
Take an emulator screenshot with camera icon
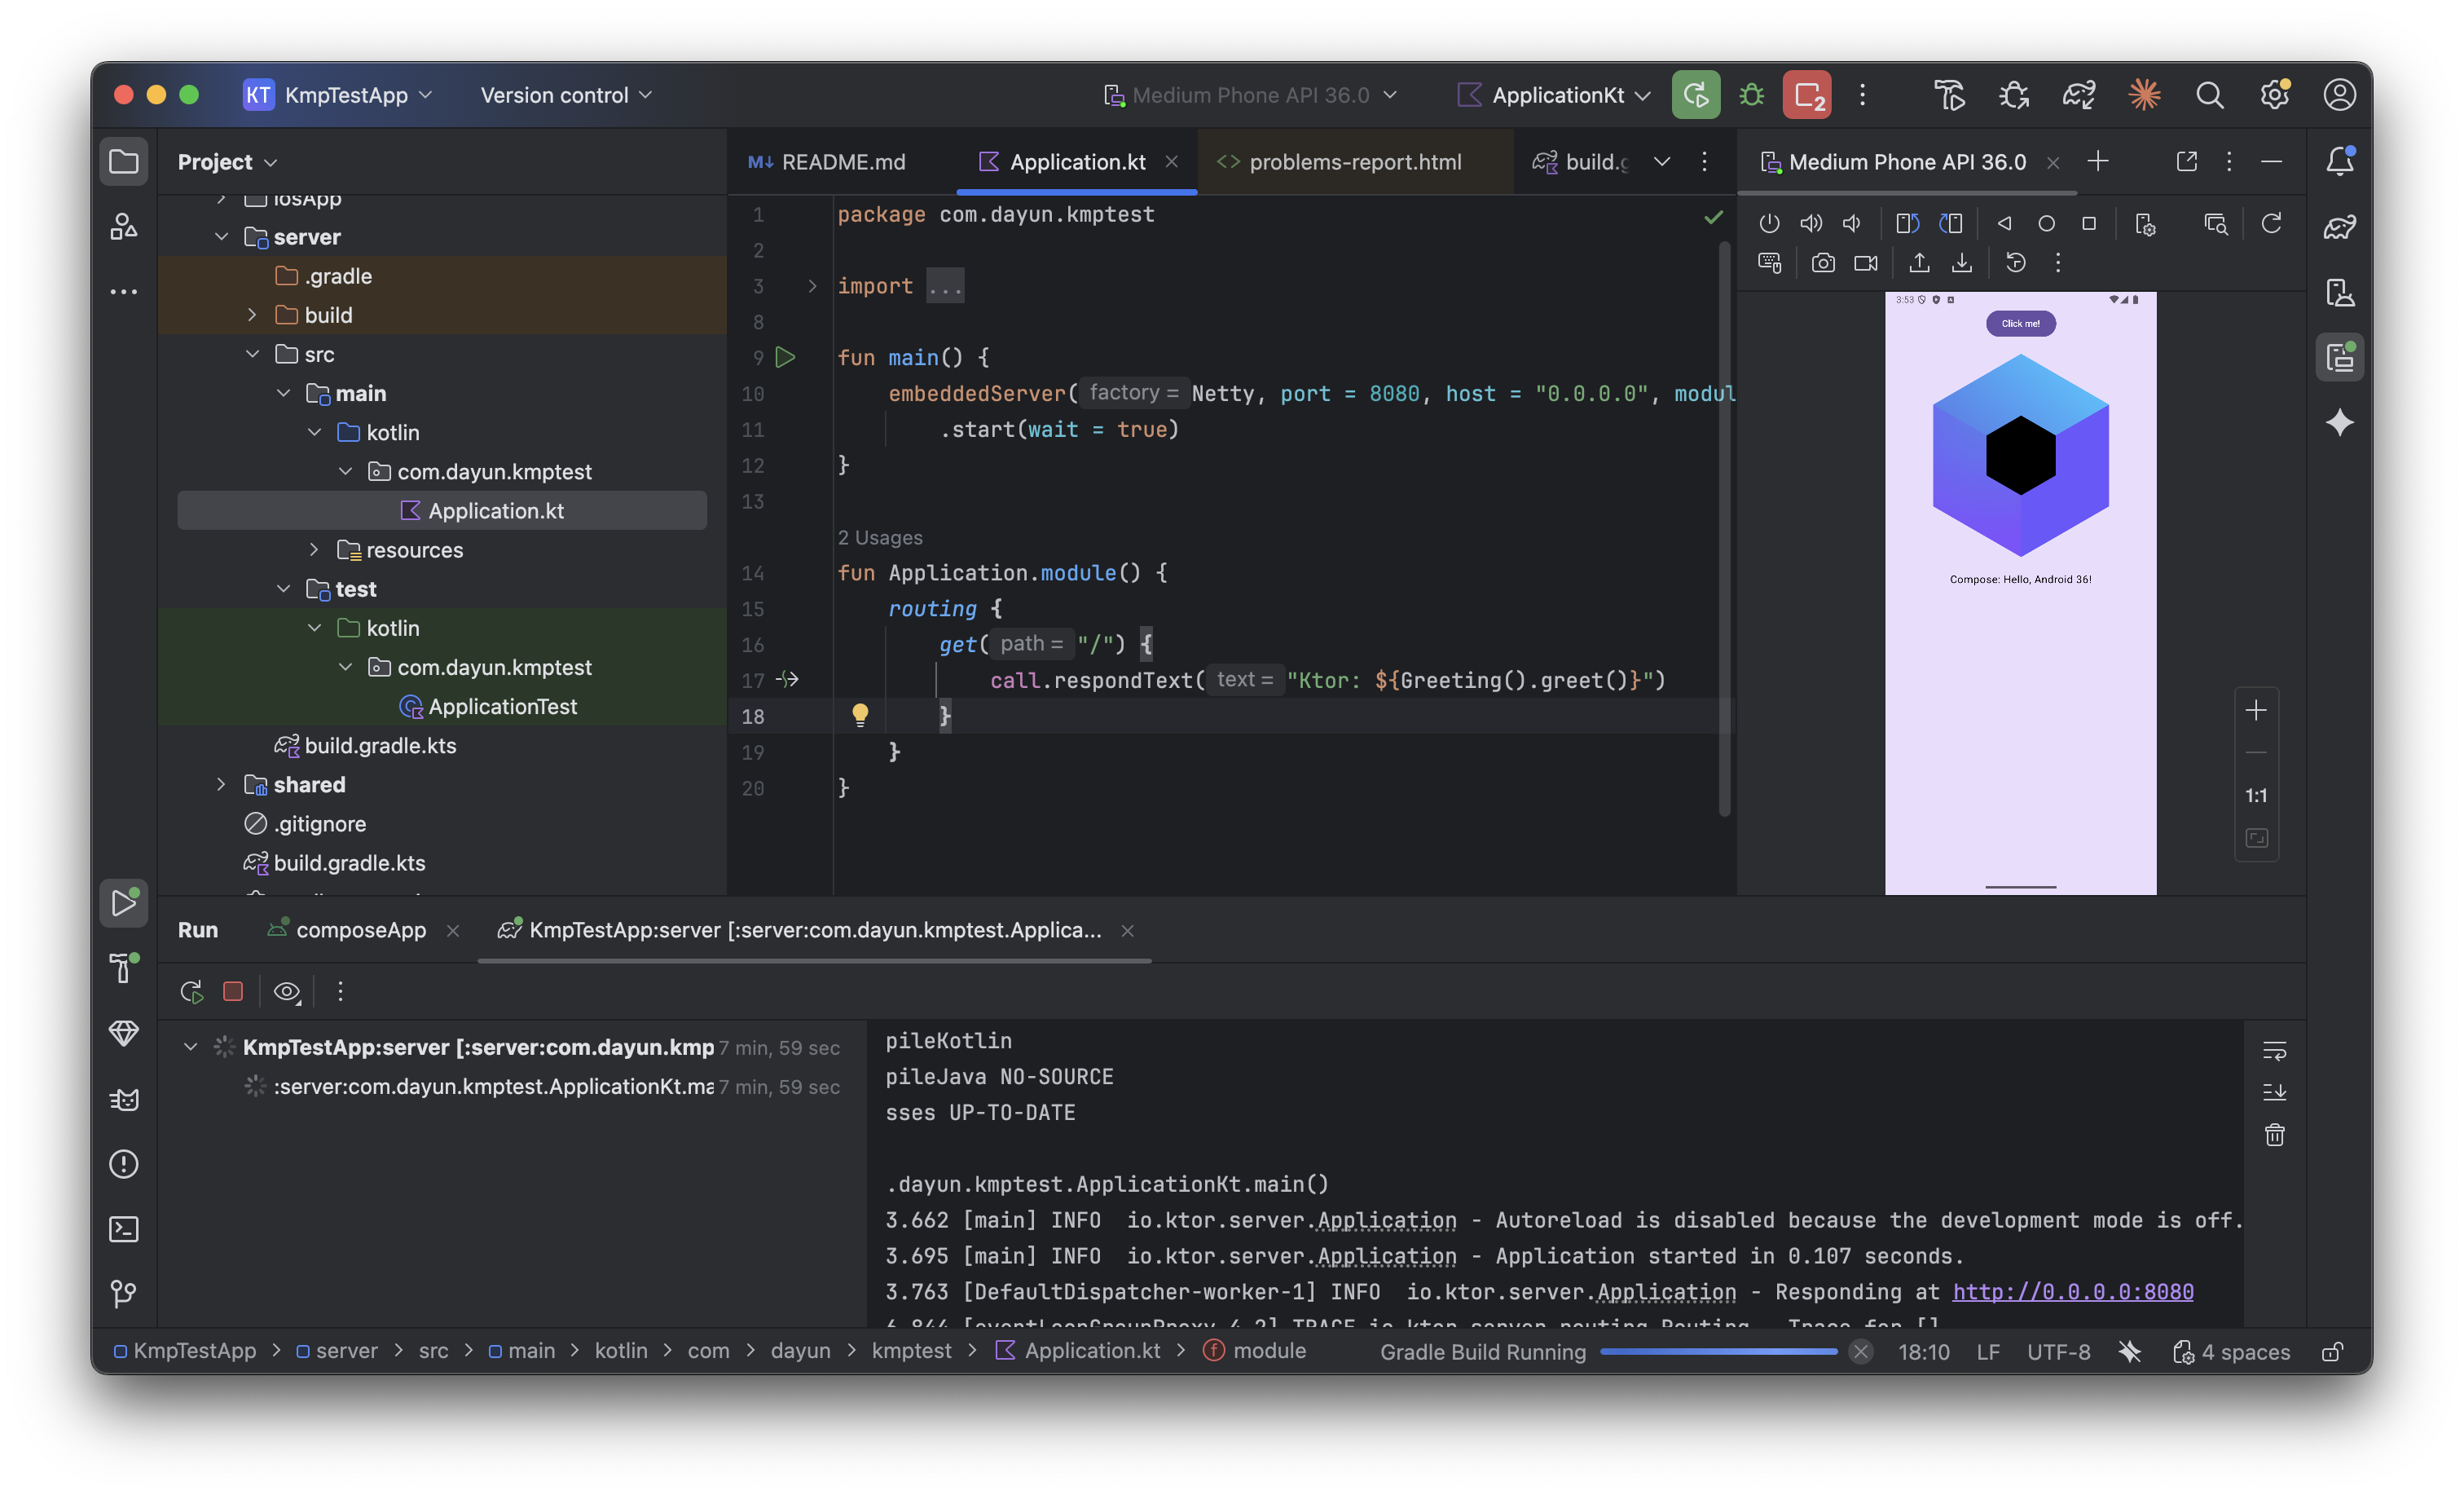pos(1822,263)
